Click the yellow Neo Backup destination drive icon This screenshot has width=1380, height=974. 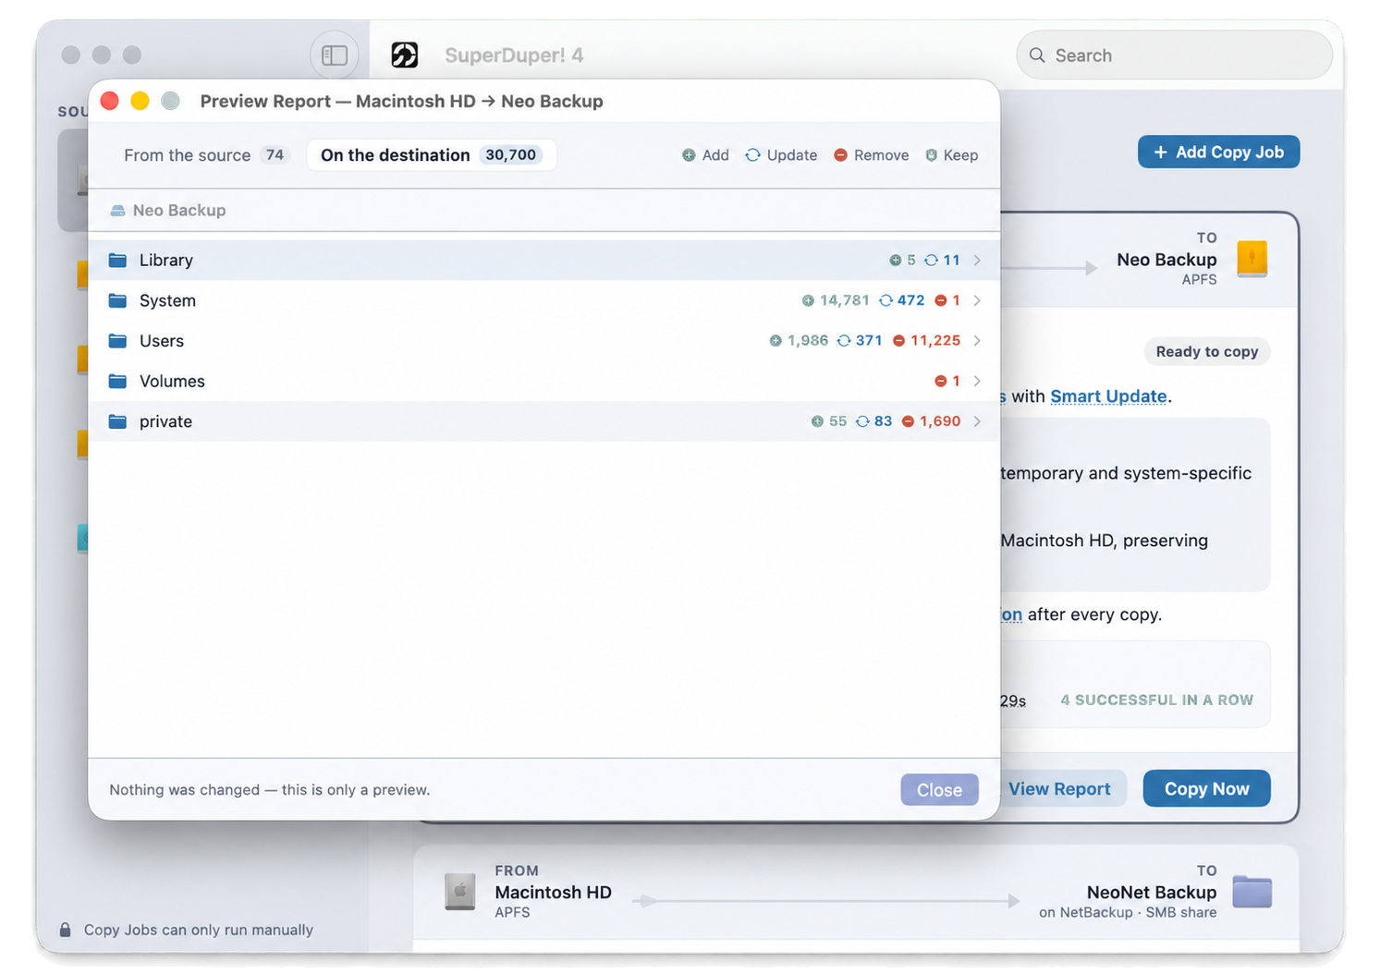point(1252,259)
